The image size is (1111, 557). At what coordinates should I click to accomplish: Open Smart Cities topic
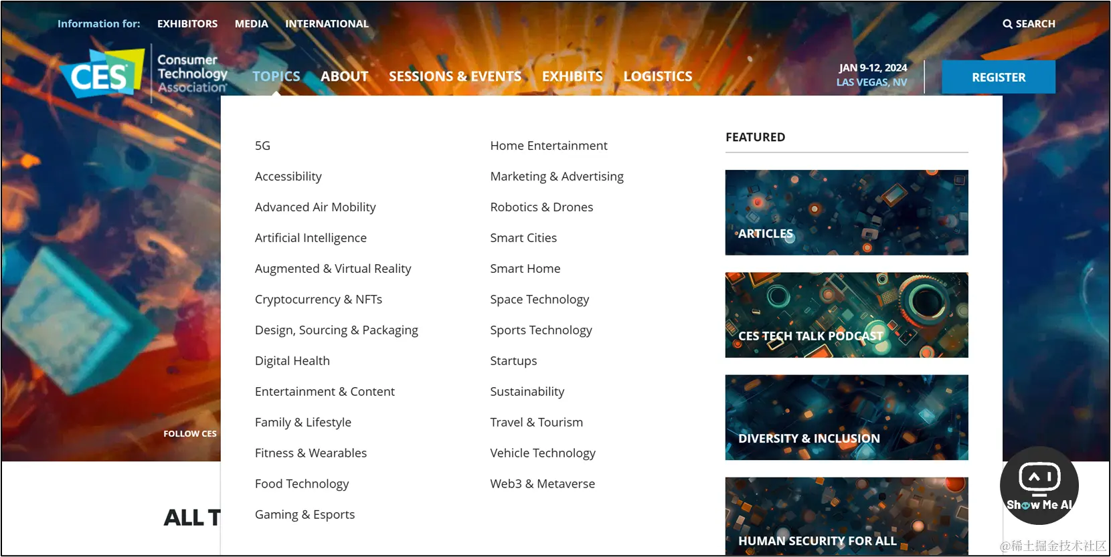click(x=523, y=238)
